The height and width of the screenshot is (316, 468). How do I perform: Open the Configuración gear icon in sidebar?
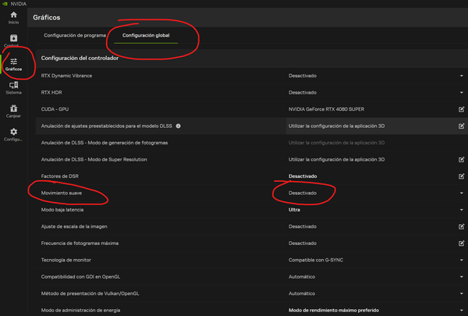coord(13,133)
